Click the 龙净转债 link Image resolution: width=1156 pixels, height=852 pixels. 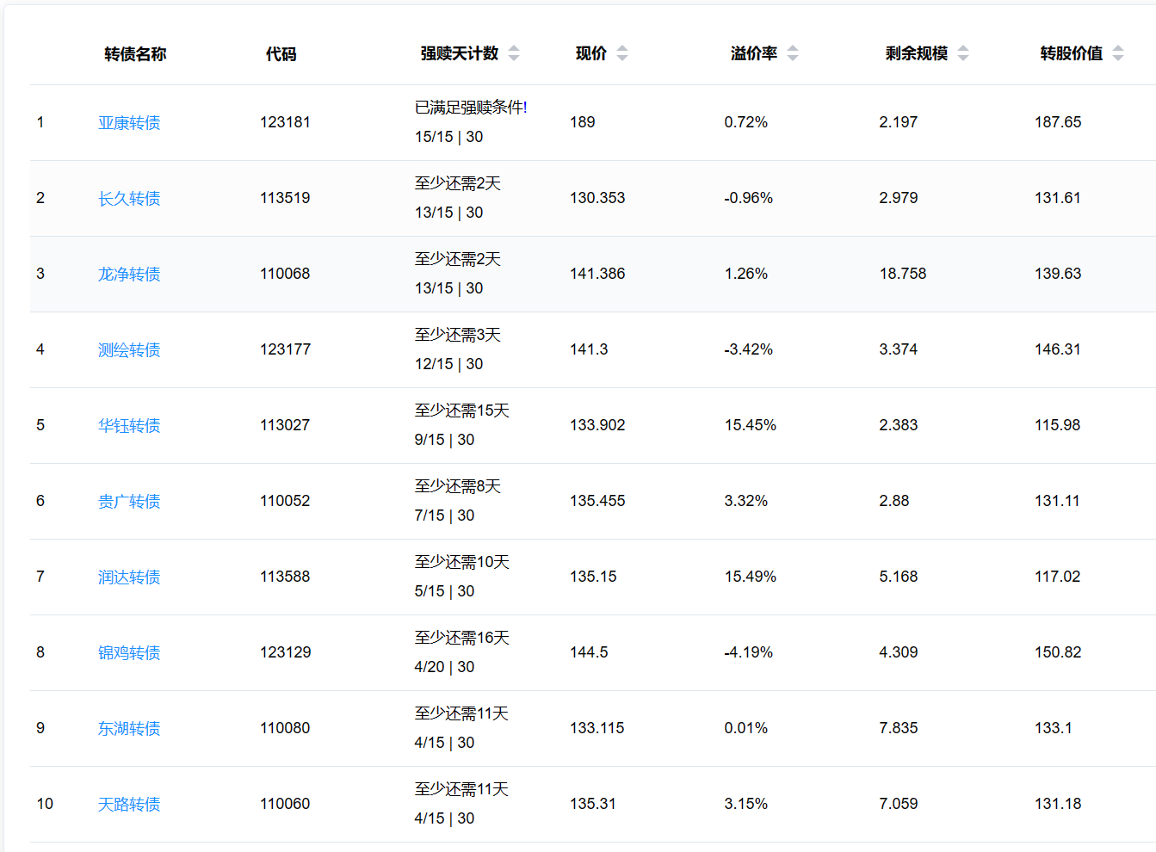[129, 275]
